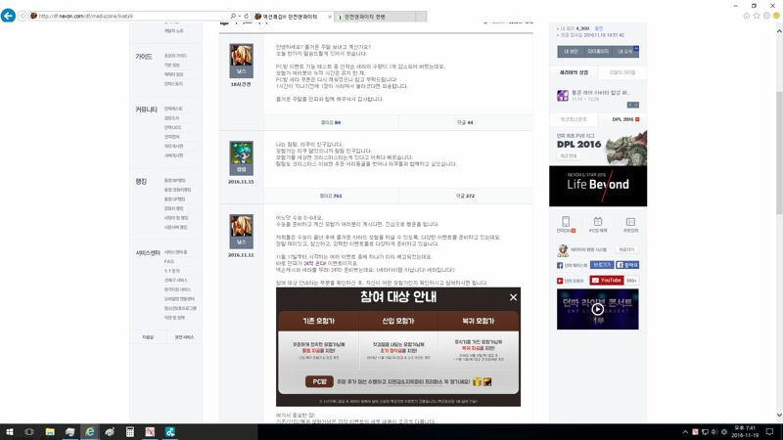Open a new blank tab
This screenshot has height=440, width=783.
(421, 17)
